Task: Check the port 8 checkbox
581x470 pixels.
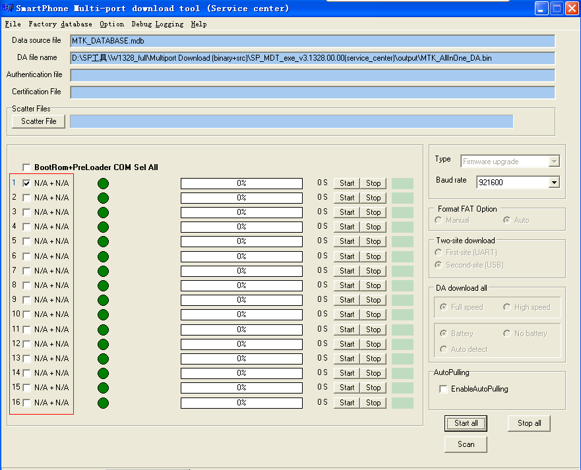Action: coord(26,285)
